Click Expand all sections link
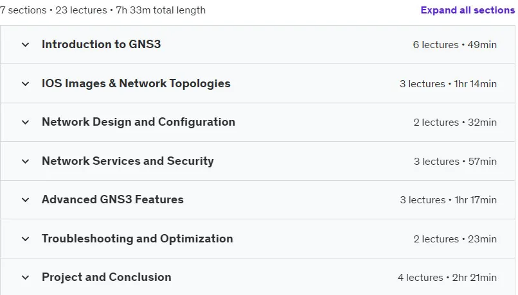The width and height of the screenshot is (518, 295). (x=467, y=10)
